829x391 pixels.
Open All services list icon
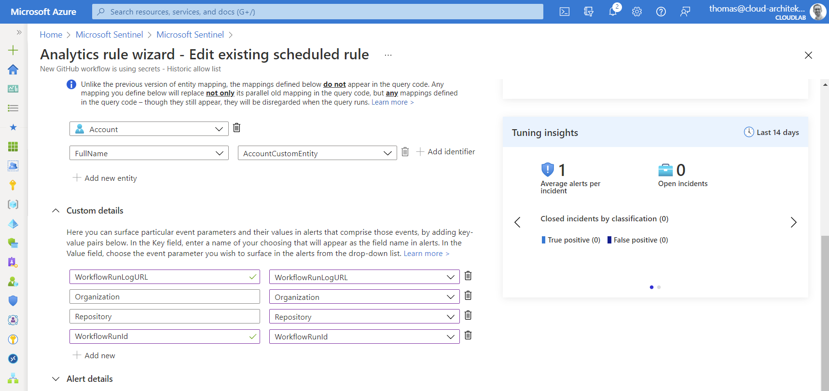coord(13,108)
